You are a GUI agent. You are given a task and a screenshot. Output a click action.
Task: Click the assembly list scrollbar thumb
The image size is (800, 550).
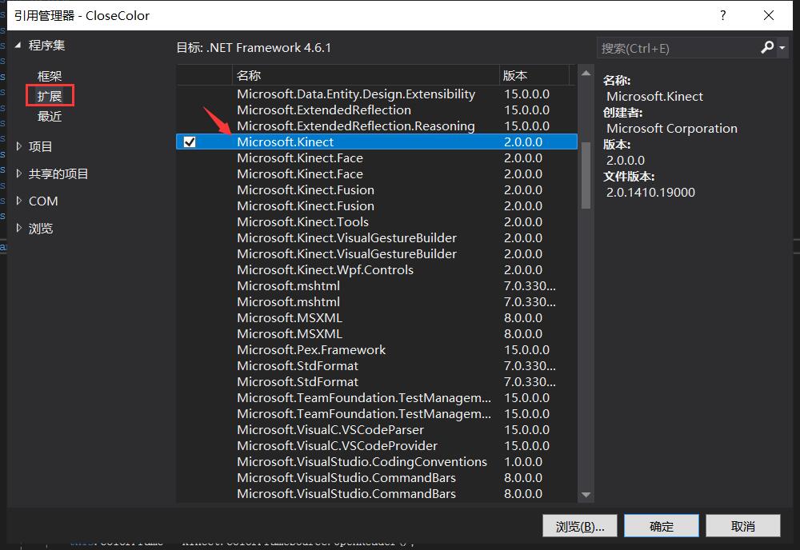tap(586, 175)
